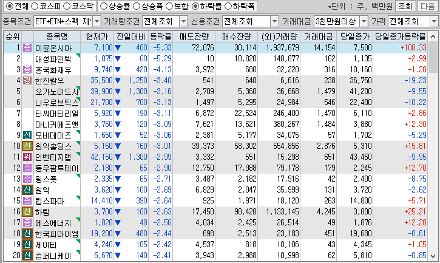Click the +108.33 closing change value
Viewport: 440px width, 263px height.
413,48
